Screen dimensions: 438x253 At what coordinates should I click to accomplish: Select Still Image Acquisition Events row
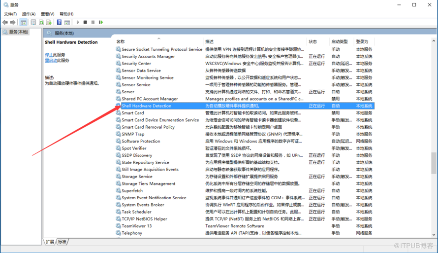245,169
